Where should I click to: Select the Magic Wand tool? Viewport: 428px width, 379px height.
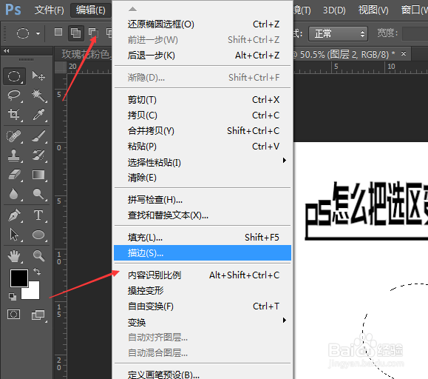click(x=38, y=95)
